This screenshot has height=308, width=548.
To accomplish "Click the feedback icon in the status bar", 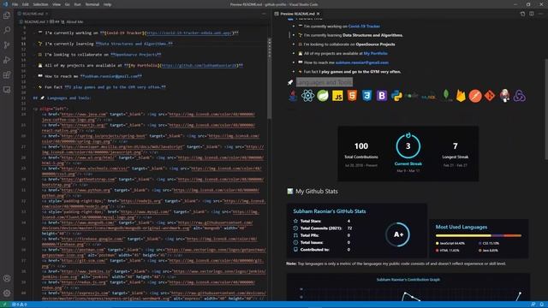I will [x=533, y=305].
